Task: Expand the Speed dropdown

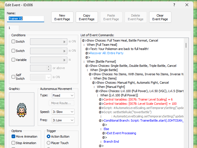Action: pos(63,112)
